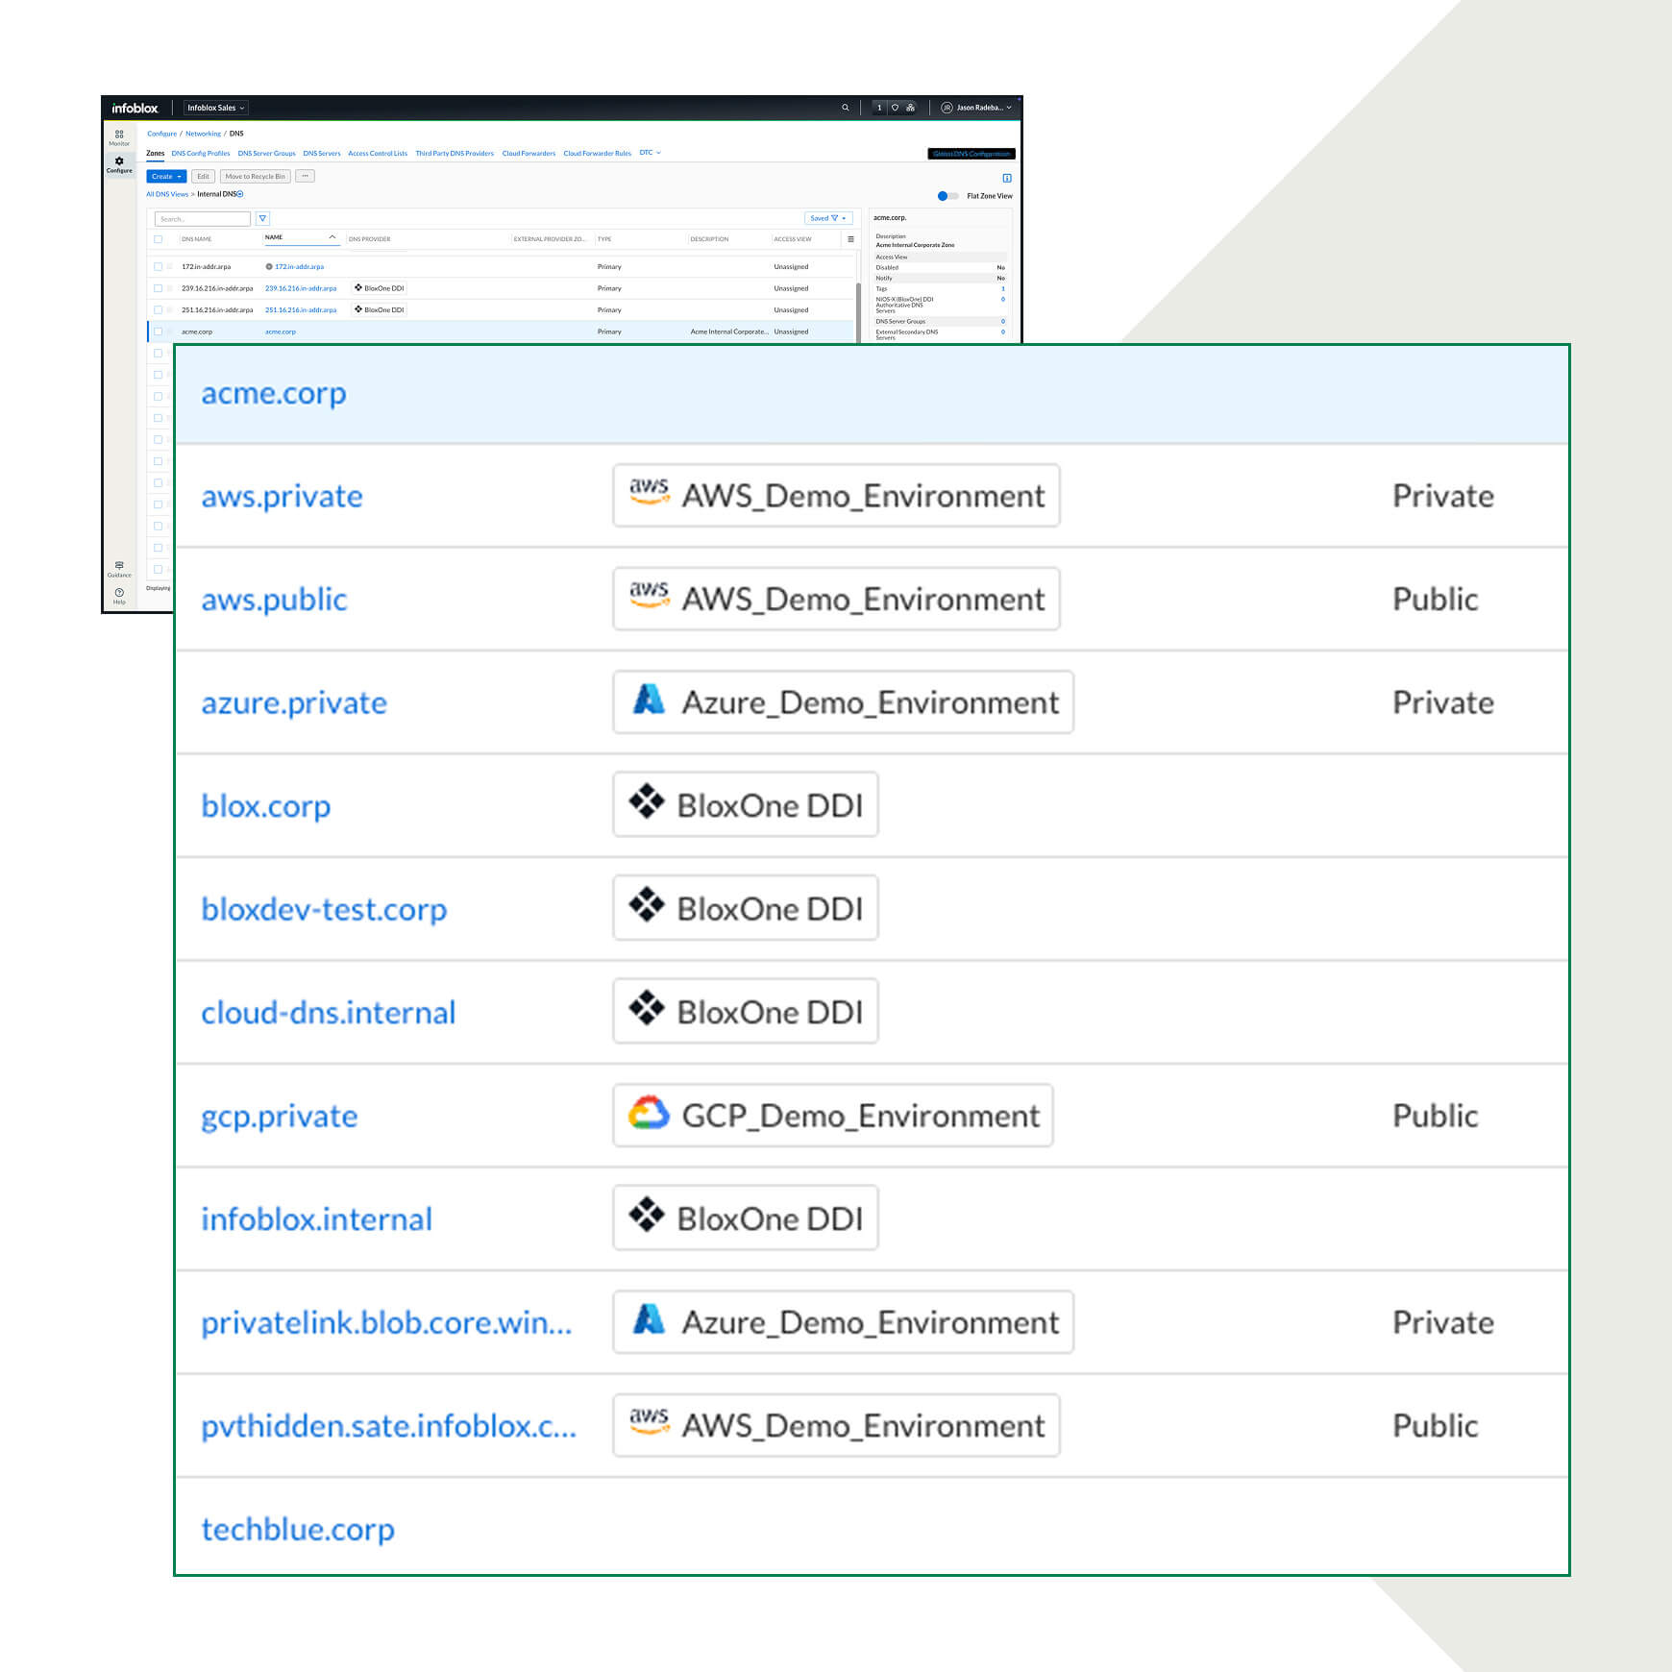Click the Search input field

point(202,218)
